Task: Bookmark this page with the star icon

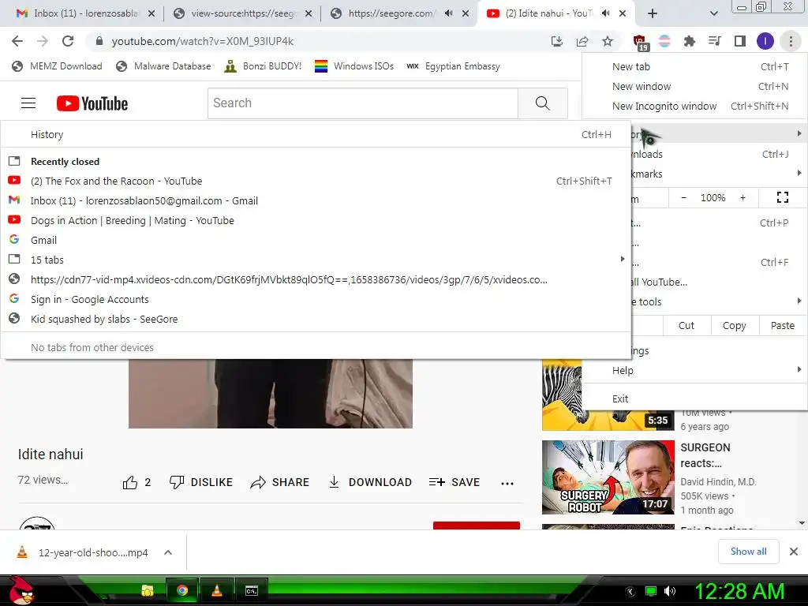Action: coord(608,41)
